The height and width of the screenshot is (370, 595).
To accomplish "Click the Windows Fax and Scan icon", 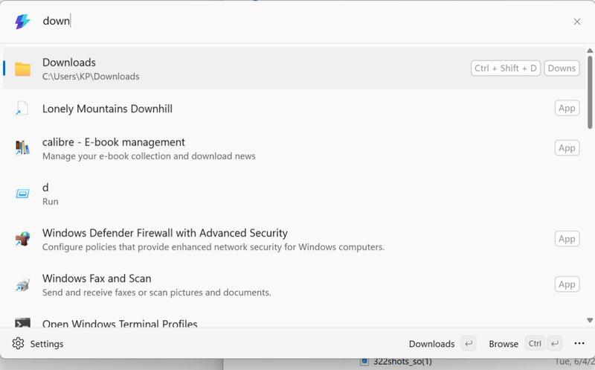I will 22,284.
